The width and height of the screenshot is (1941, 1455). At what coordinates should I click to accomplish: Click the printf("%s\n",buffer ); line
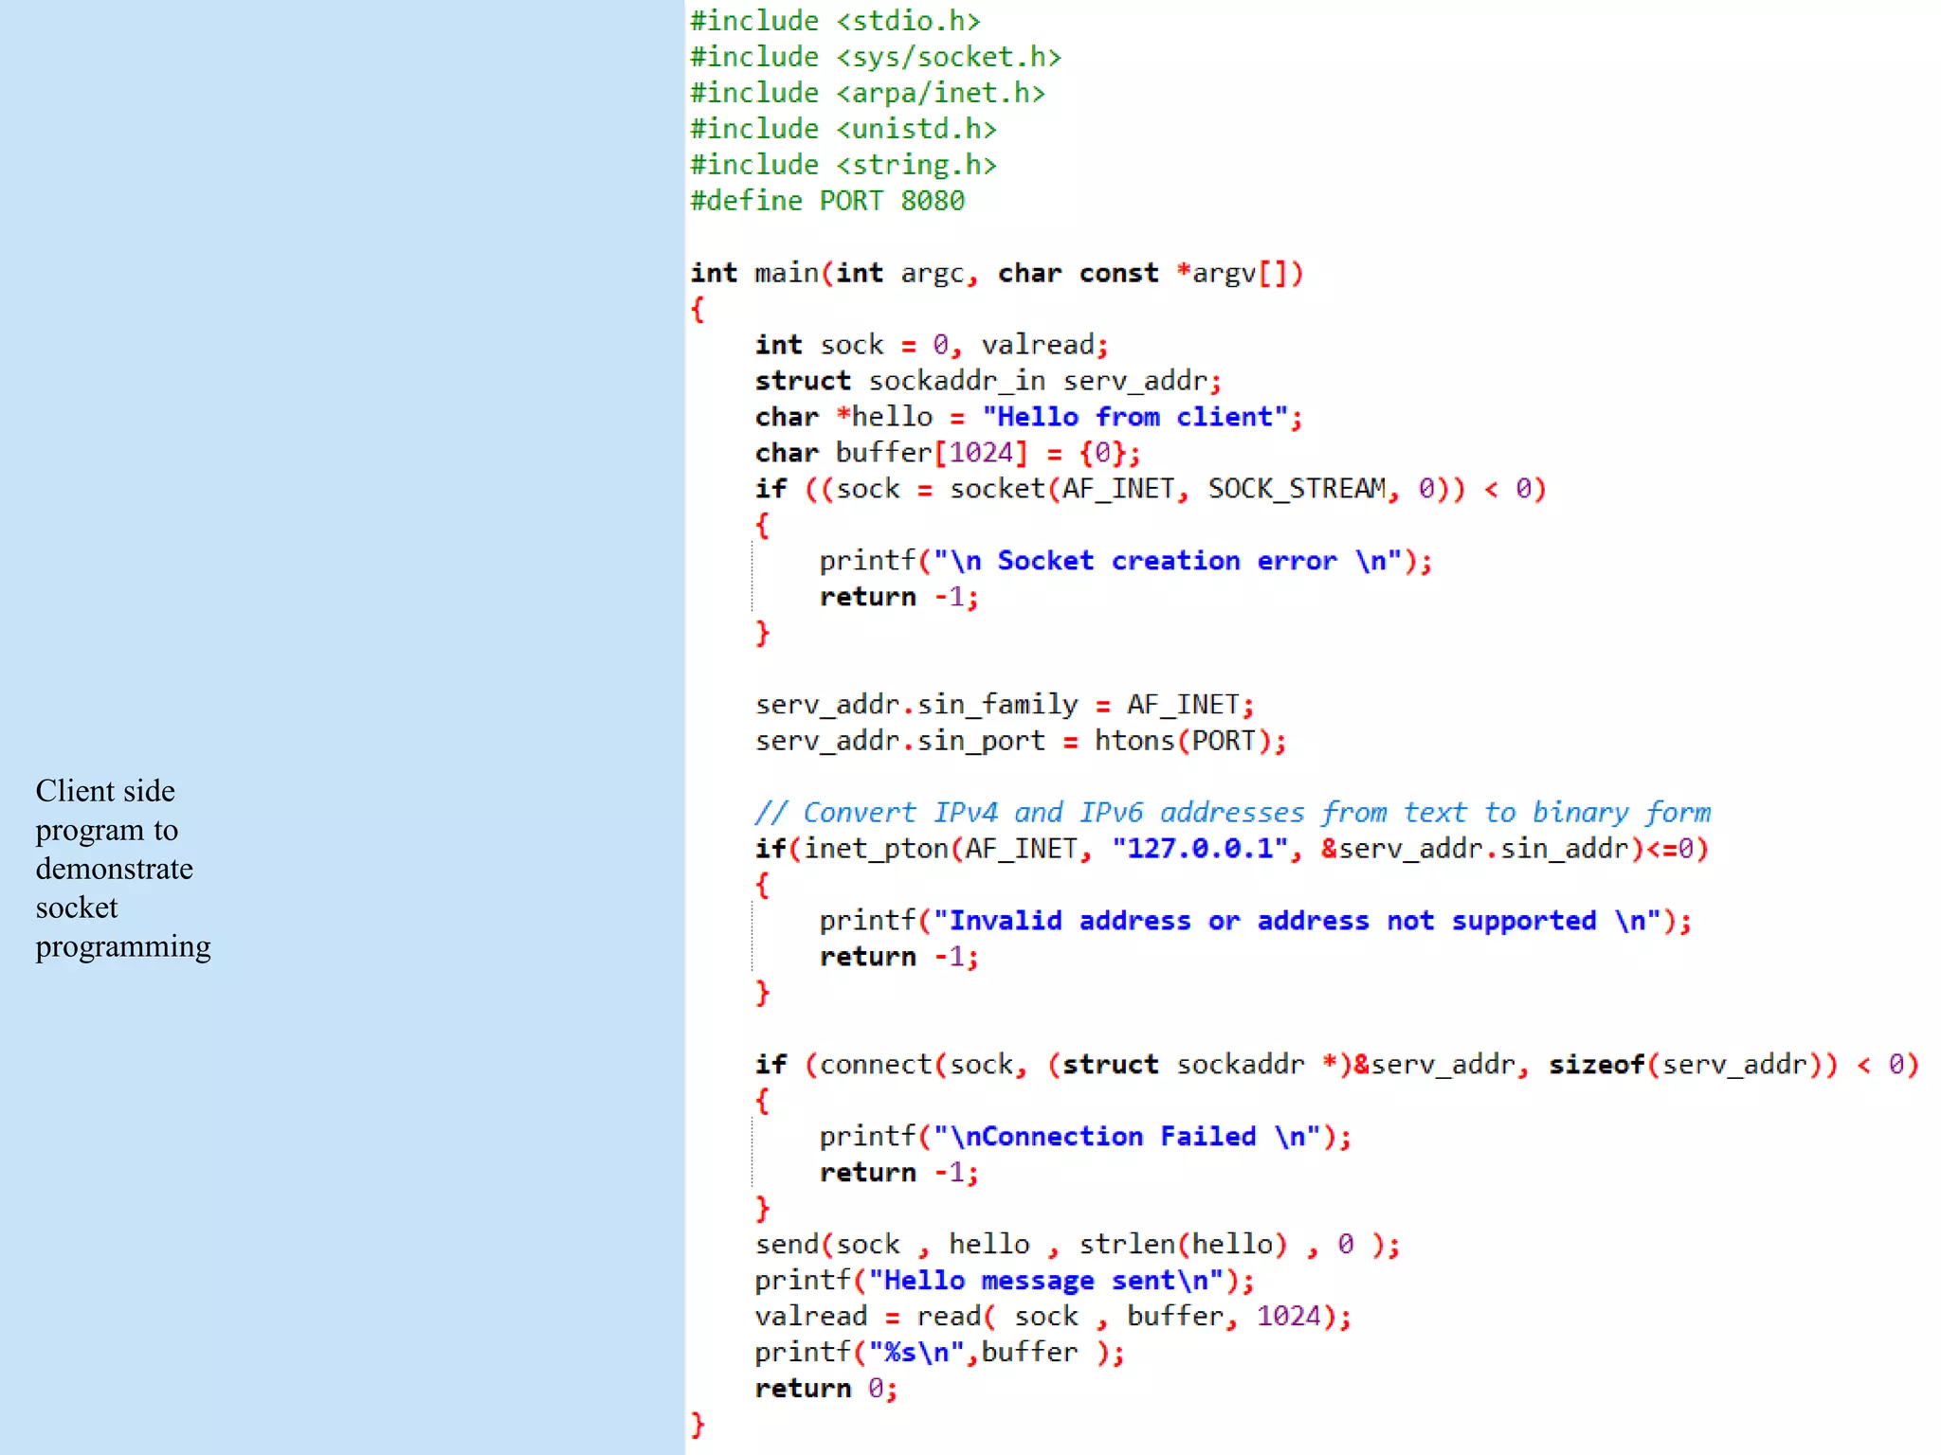point(940,1353)
